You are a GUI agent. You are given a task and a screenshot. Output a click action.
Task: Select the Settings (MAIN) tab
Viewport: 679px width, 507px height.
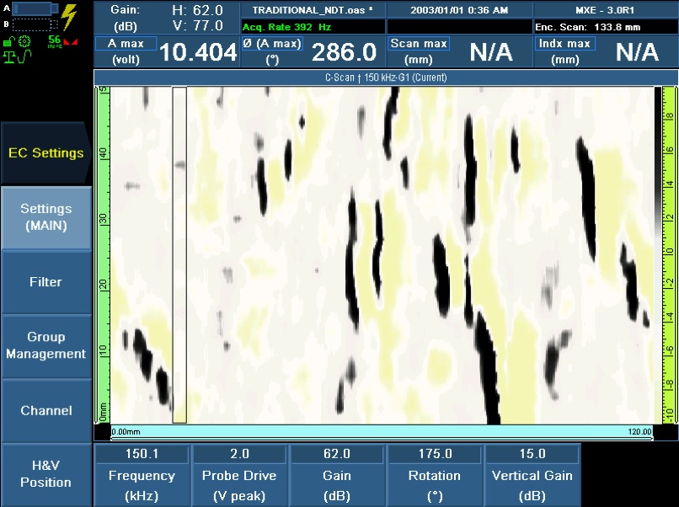[x=45, y=217]
